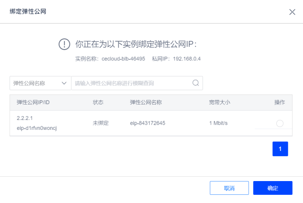Image resolution: width=303 pixels, height=203 pixels.
Task: Click the 宽带大小 column header
Action: 220,102
